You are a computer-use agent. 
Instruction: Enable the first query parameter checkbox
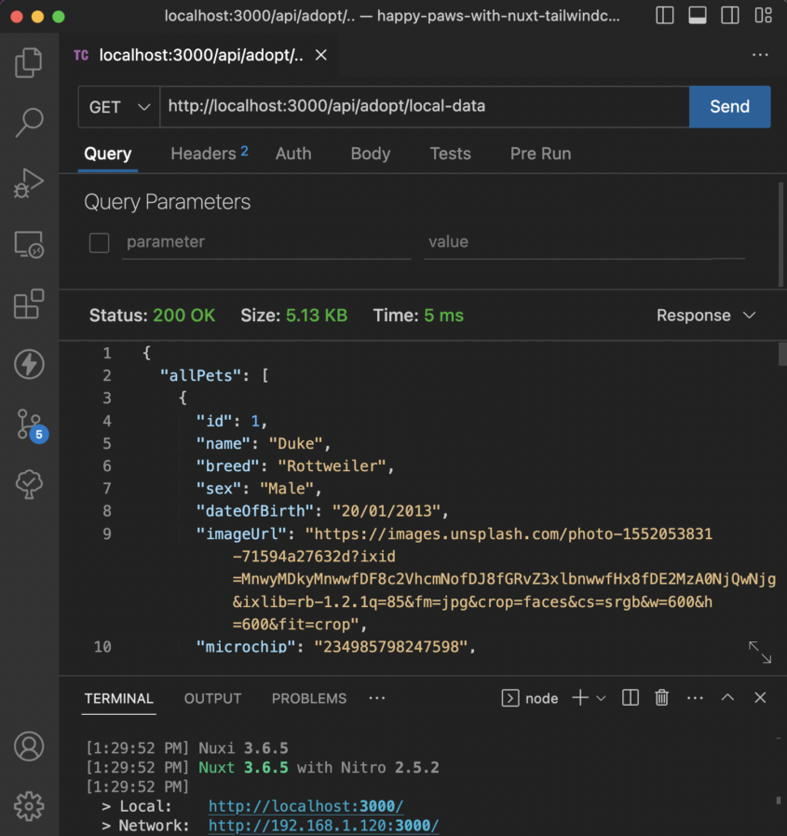click(98, 242)
